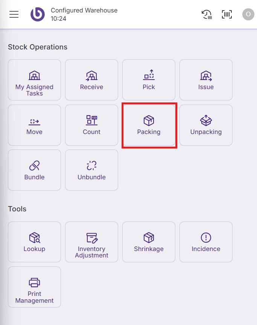Open the Packing operation

[x=149, y=125]
